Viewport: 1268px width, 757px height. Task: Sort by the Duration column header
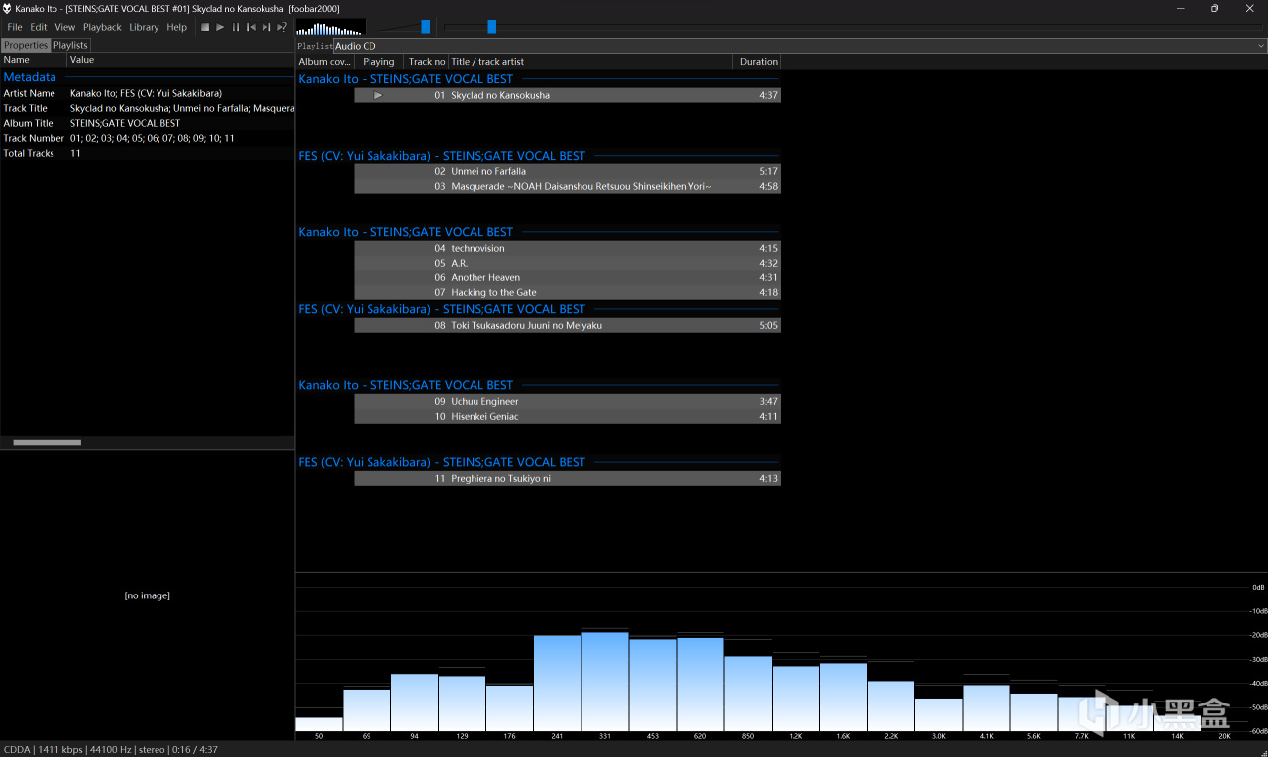tap(758, 61)
